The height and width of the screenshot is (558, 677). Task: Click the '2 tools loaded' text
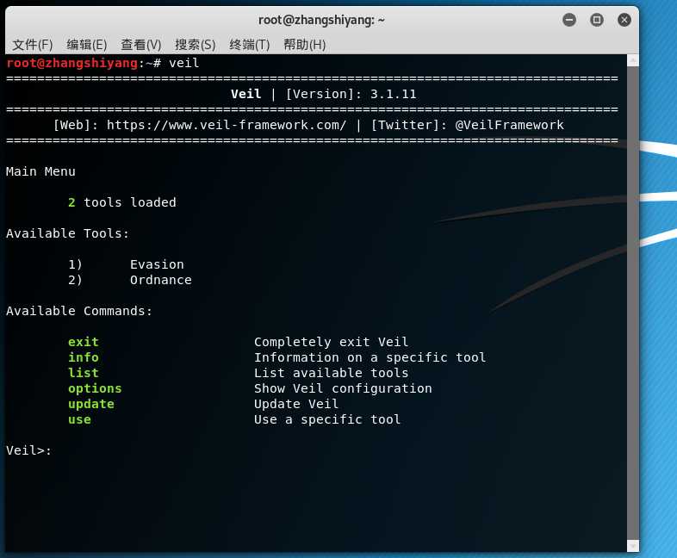[x=122, y=202]
